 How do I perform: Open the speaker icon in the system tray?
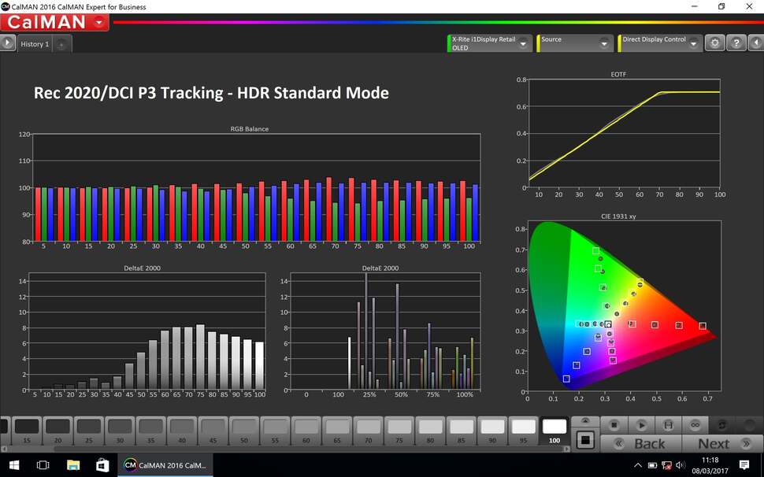[681, 465]
